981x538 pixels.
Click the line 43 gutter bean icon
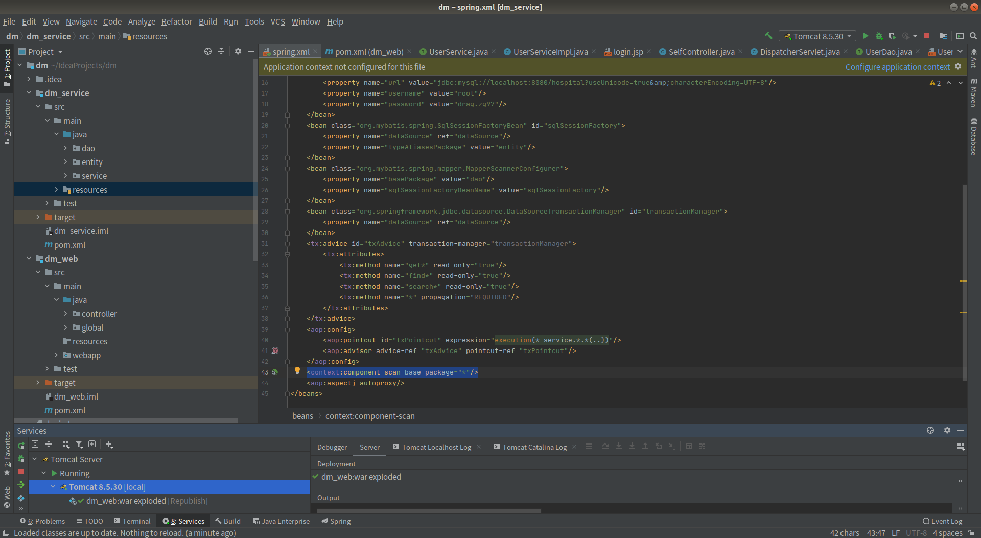tap(275, 372)
